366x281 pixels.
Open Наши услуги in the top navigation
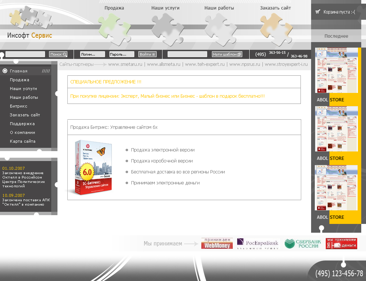click(x=165, y=8)
